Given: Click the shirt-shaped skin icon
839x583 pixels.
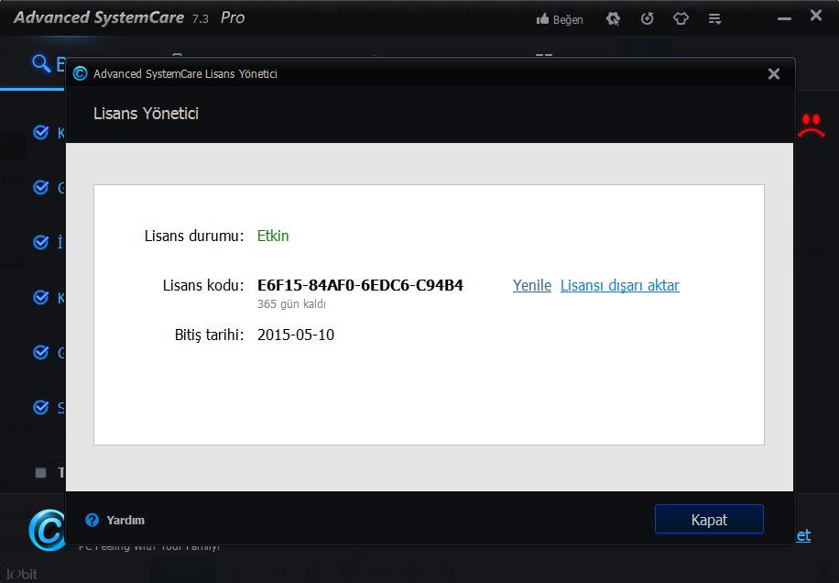Looking at the screenshot, I should [x=681, y=19].
